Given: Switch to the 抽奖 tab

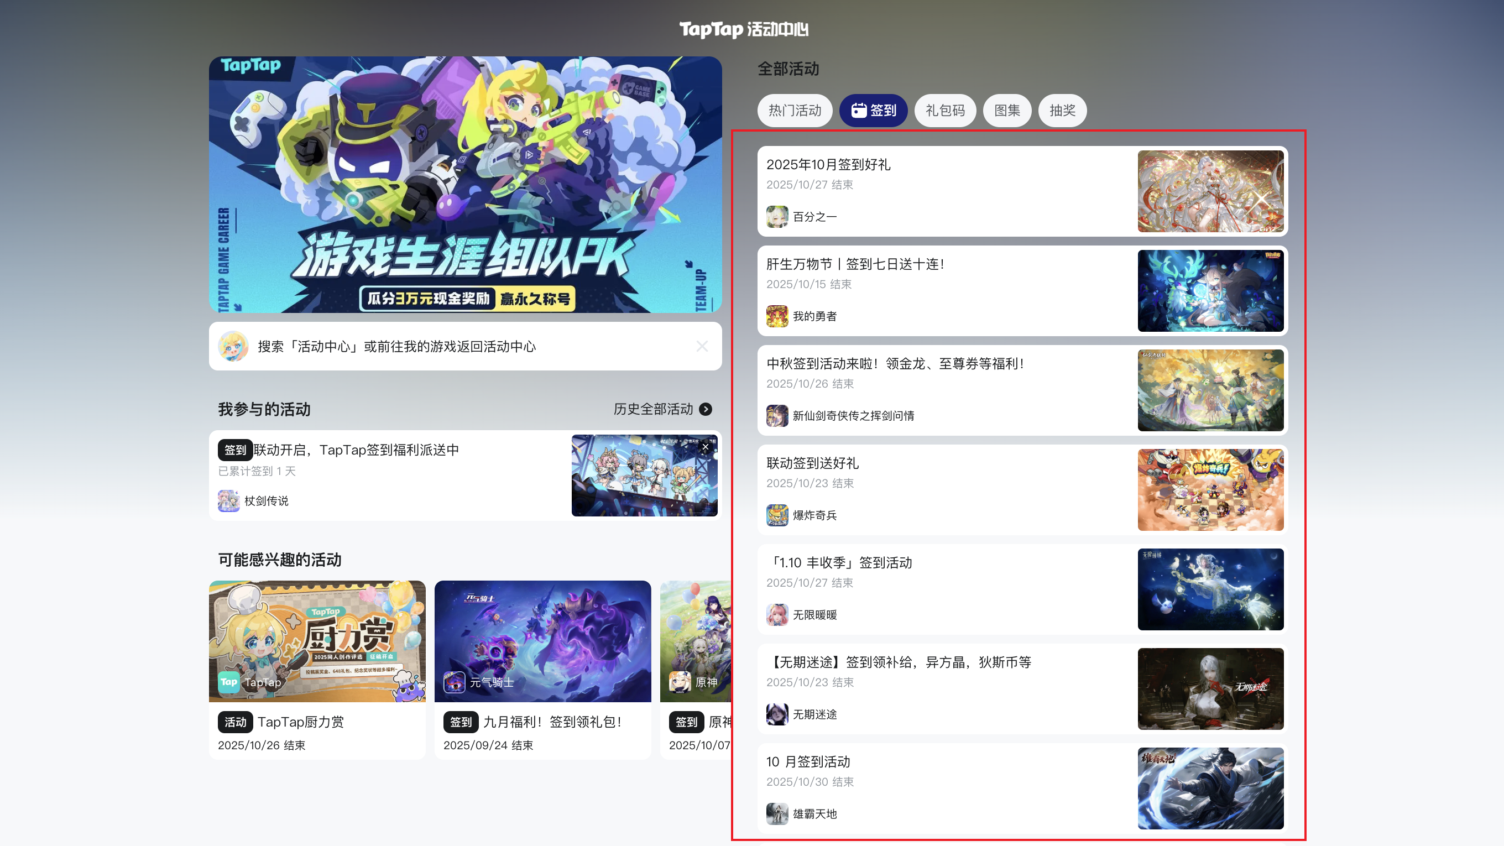Looking at the screenshot, I should pos(1062,111).
